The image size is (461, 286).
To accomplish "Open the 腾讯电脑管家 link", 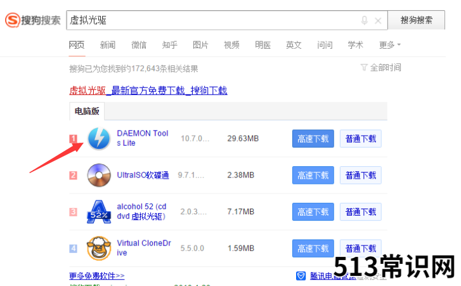I will [332, 276].
